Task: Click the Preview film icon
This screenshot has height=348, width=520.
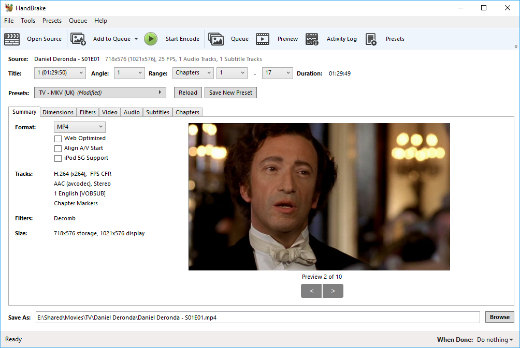Action: click(263, 39)
